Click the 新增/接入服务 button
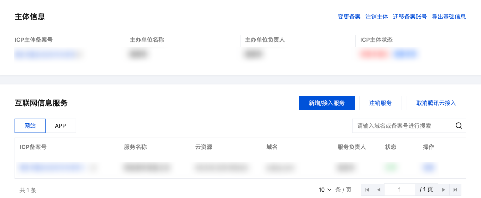 pyautogui.click(x=327, y=103)
